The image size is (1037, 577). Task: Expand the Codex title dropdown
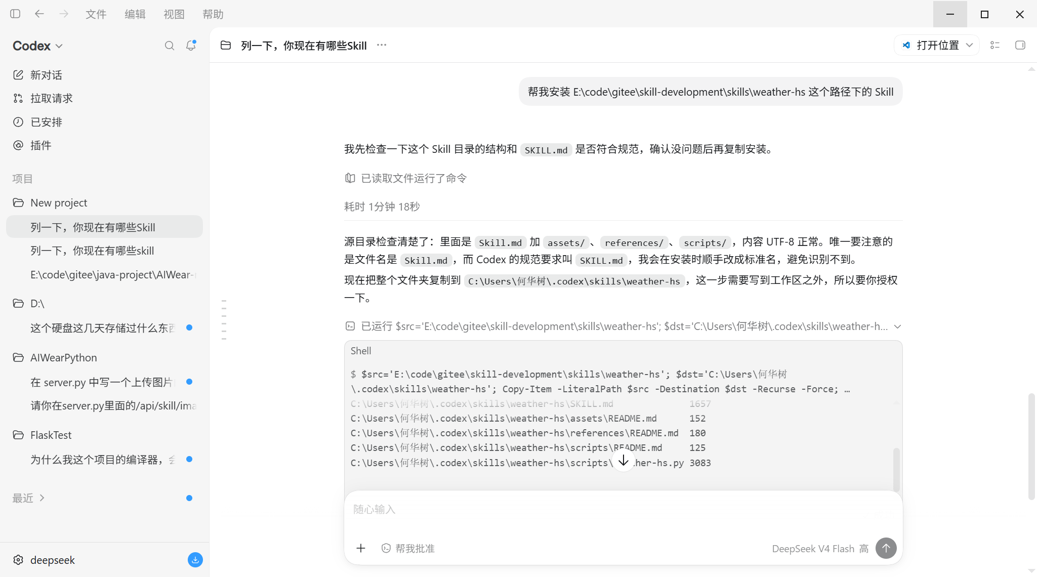(38, 46)
